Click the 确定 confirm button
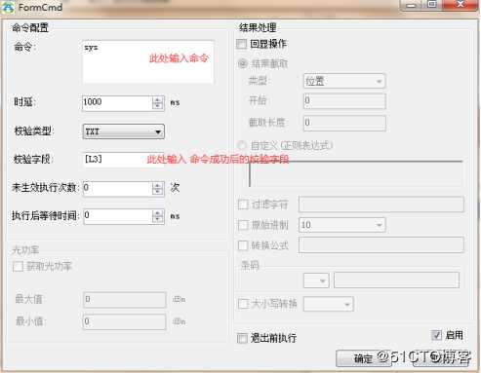This screenshot has height=373, width=481. coord(364,358)
